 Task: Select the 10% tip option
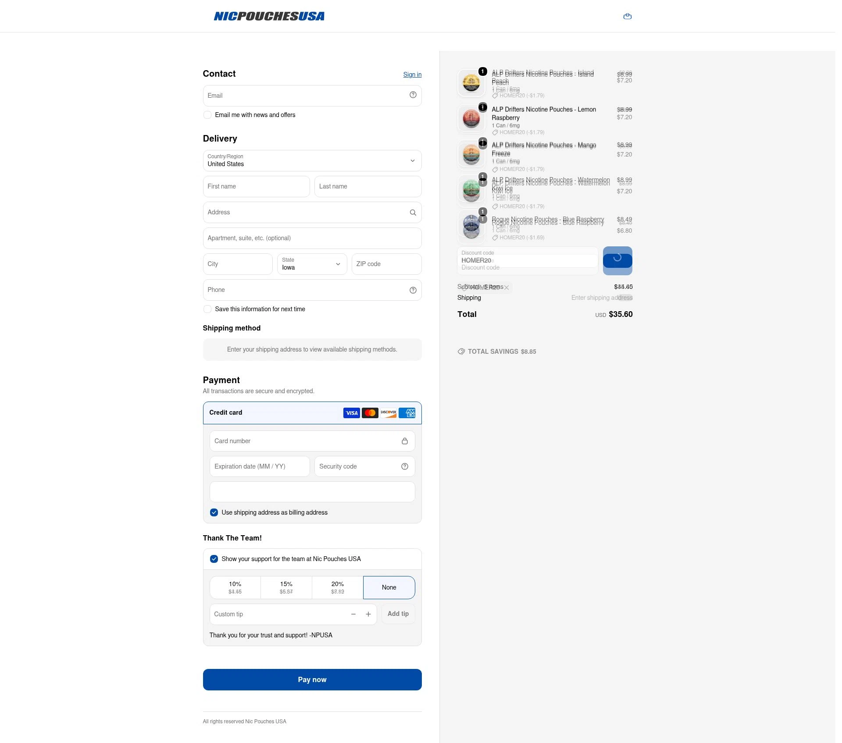[x=235, y=587]
